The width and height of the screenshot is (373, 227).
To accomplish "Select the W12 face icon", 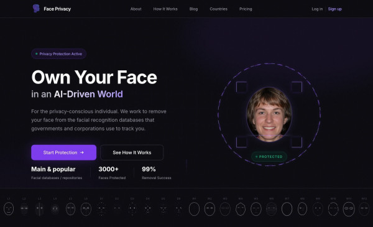I will 364,209.
